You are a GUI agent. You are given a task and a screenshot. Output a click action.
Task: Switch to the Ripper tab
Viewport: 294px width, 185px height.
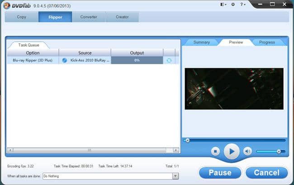(55, 17)
